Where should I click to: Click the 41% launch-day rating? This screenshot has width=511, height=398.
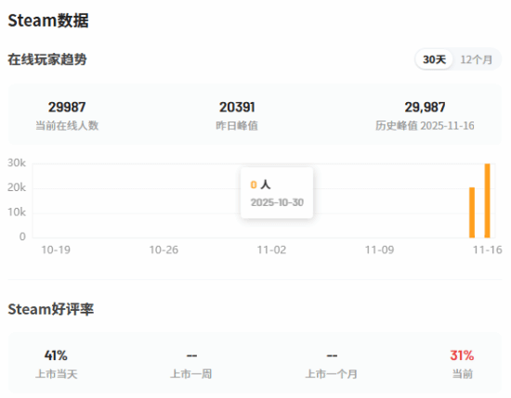click(56, 355)
